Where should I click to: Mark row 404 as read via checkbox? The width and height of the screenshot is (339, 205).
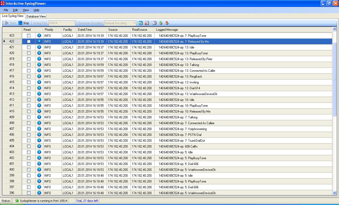(x=29, y=146)
